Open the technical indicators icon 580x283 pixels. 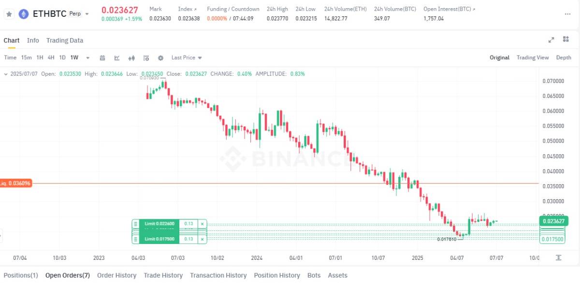117,58
